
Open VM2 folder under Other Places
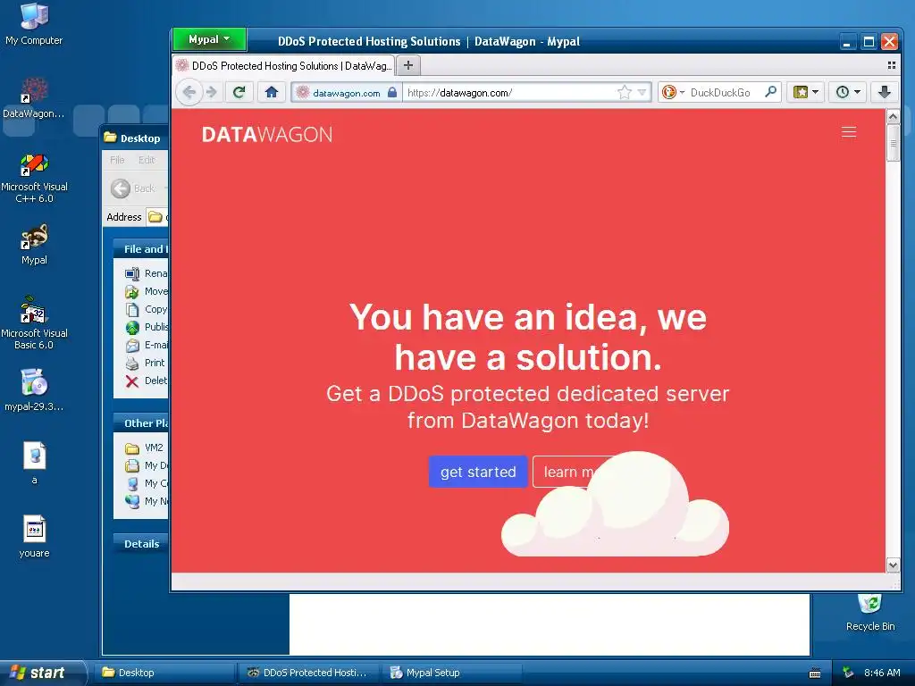[144, 448]
